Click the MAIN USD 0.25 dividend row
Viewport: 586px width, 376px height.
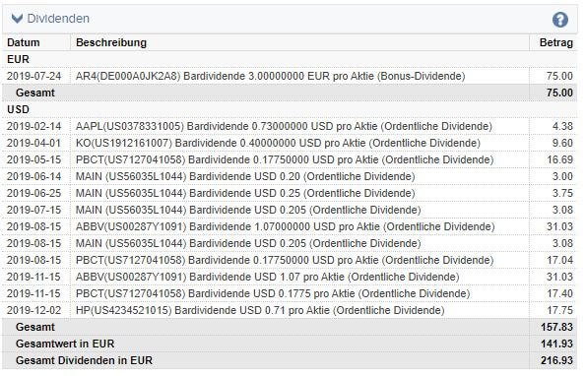[290, 194]
